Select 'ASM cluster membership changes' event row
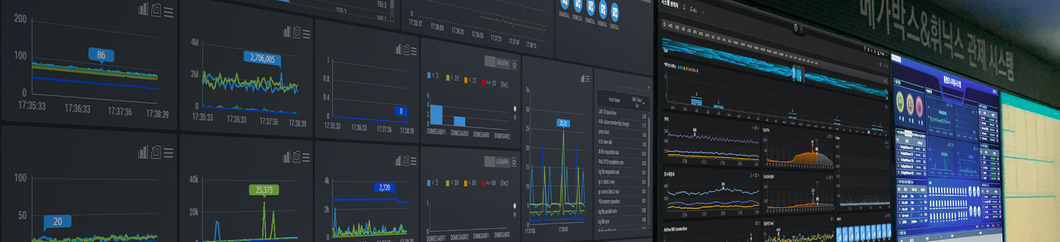Image resolution: width=1060 pixels, height=242 pixels. [x=622, y=123]
